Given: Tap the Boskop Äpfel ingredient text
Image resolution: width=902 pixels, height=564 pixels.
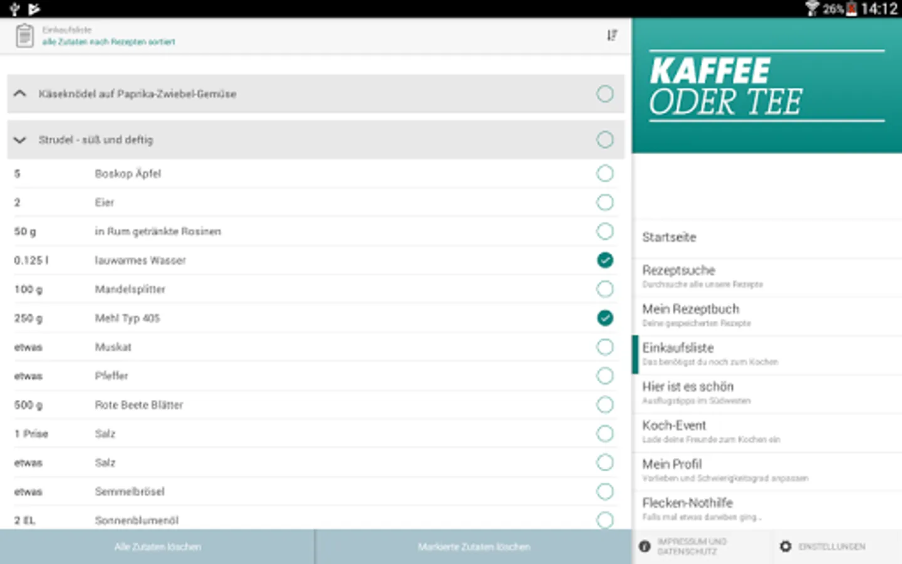Looking at the screenshot, I should point(128,174).
